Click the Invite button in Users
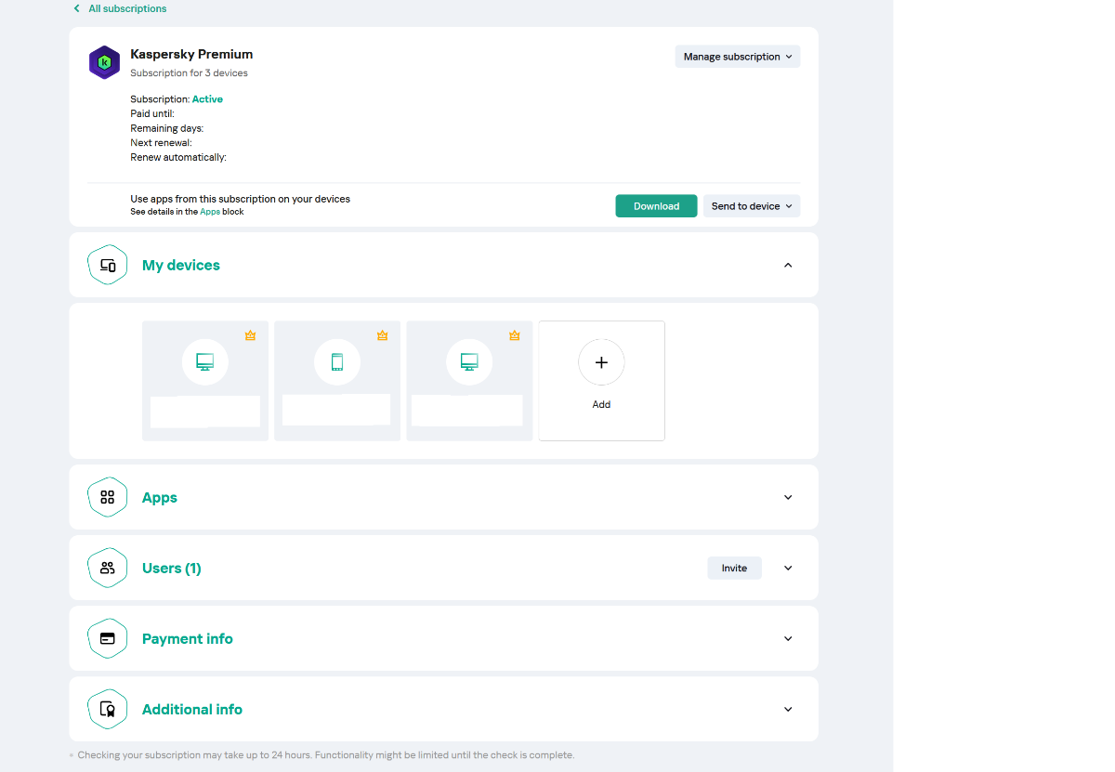The height and width of the screenshot is (772, 1115). [734, 568]
